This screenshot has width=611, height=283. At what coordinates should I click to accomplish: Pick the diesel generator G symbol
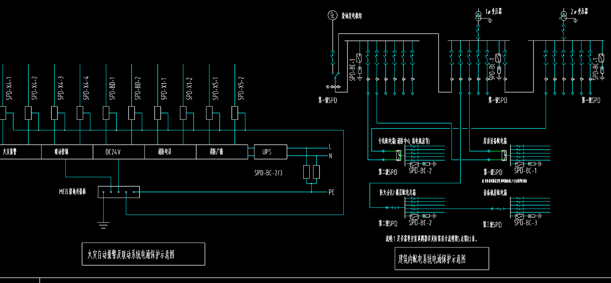(332, 15)
